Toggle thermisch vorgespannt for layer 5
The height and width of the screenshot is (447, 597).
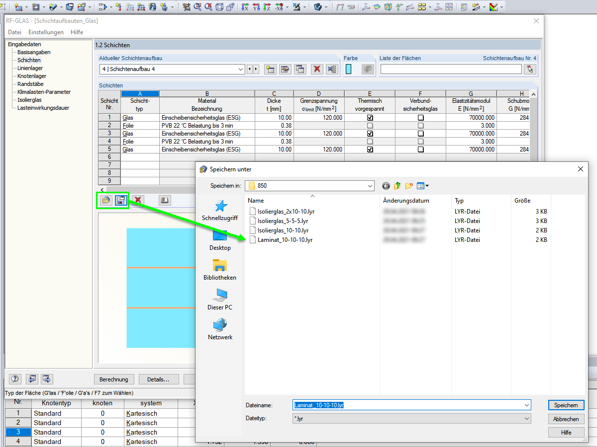click(x=370, y=149)
